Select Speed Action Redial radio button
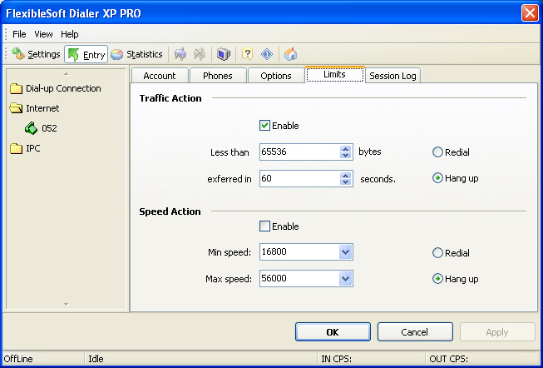 [437, 253]
